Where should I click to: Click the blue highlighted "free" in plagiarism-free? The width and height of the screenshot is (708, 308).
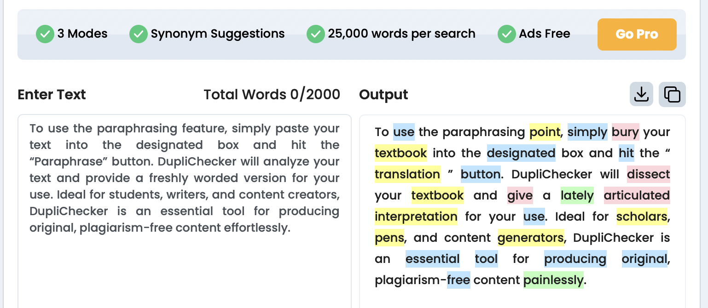click(x=458, y=280)
